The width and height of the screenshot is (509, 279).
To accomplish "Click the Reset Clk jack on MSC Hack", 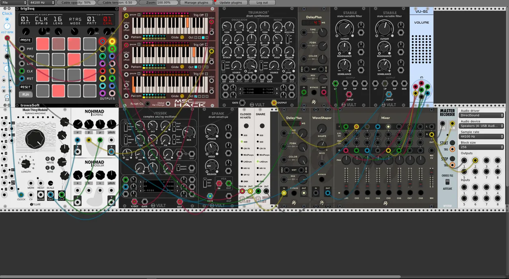I will point(148,104).
